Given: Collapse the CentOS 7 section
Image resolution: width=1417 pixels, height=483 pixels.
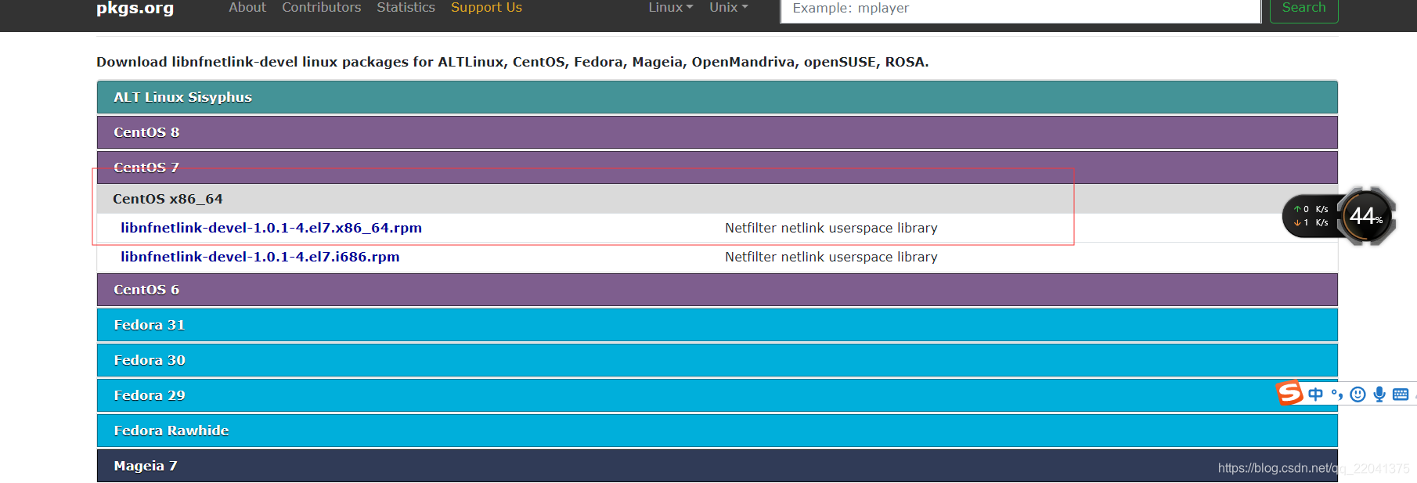Looking at the screenshot, I should tap(717, 168).
